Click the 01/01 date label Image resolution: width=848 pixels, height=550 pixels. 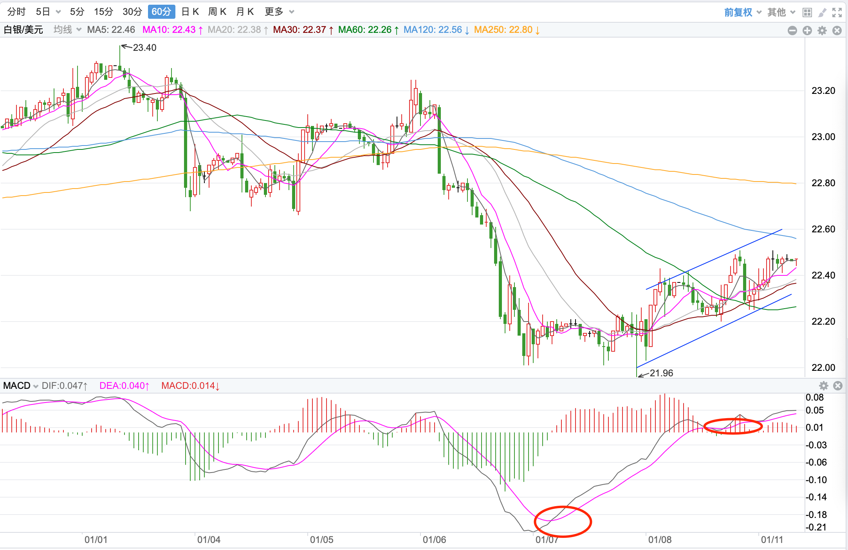[96, 540]
